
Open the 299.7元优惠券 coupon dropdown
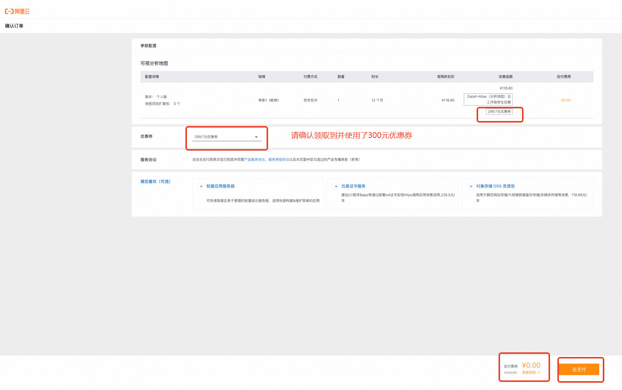click(x=227, y=137)
